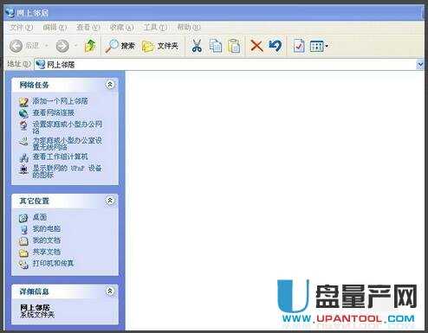Click the scissors Cut icon
Image resolution: width=428 pixels, height=333 pixels.
pos(197,46)
